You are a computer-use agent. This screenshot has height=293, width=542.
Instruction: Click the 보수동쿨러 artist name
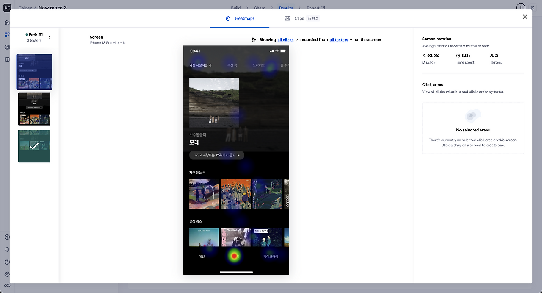point(198,135)
